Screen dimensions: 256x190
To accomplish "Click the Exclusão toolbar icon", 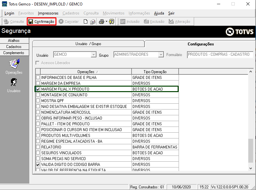I will click(x=146, y=22).
